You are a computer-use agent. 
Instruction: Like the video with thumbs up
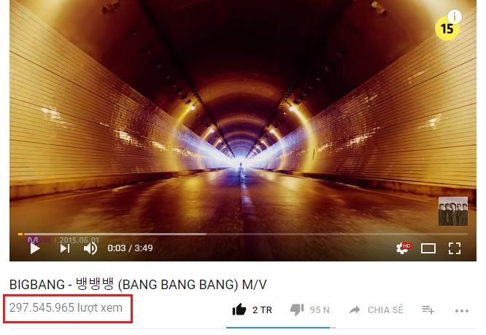pos(239,310)
